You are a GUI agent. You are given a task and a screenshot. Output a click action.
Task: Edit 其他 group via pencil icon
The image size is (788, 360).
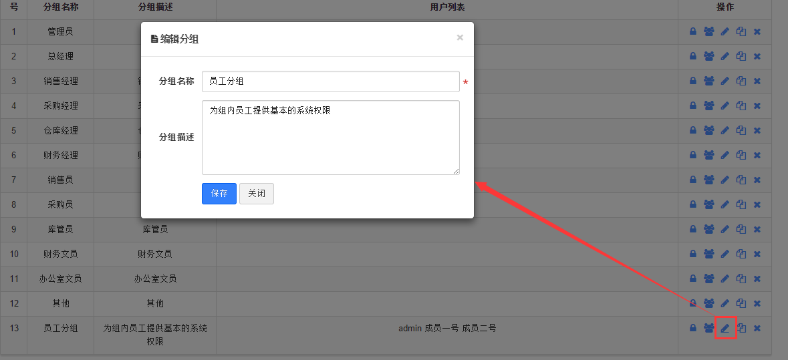click(x=725, y=303)
